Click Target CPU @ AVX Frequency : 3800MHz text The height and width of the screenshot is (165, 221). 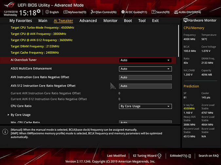coord(39,34)
